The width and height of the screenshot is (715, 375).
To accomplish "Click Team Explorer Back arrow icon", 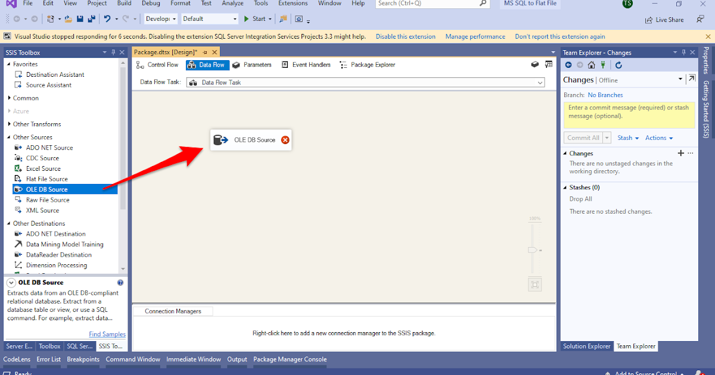I will pyautogui.click(x=568, y=65).
